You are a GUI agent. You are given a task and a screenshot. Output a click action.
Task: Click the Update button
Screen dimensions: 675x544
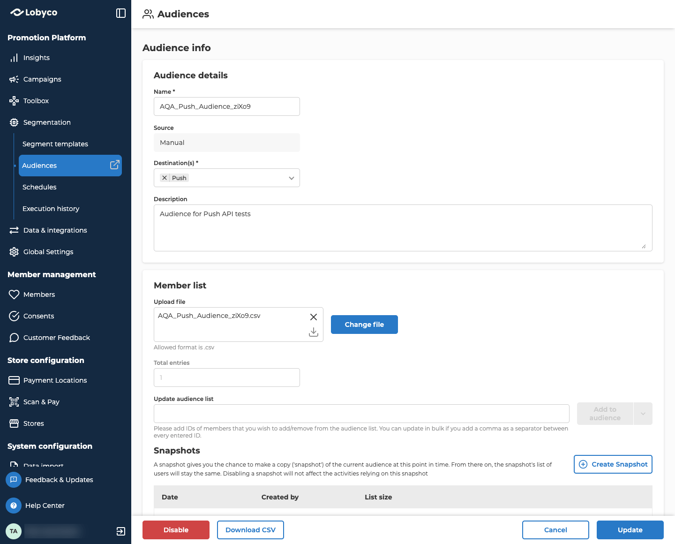pos(630,530)
